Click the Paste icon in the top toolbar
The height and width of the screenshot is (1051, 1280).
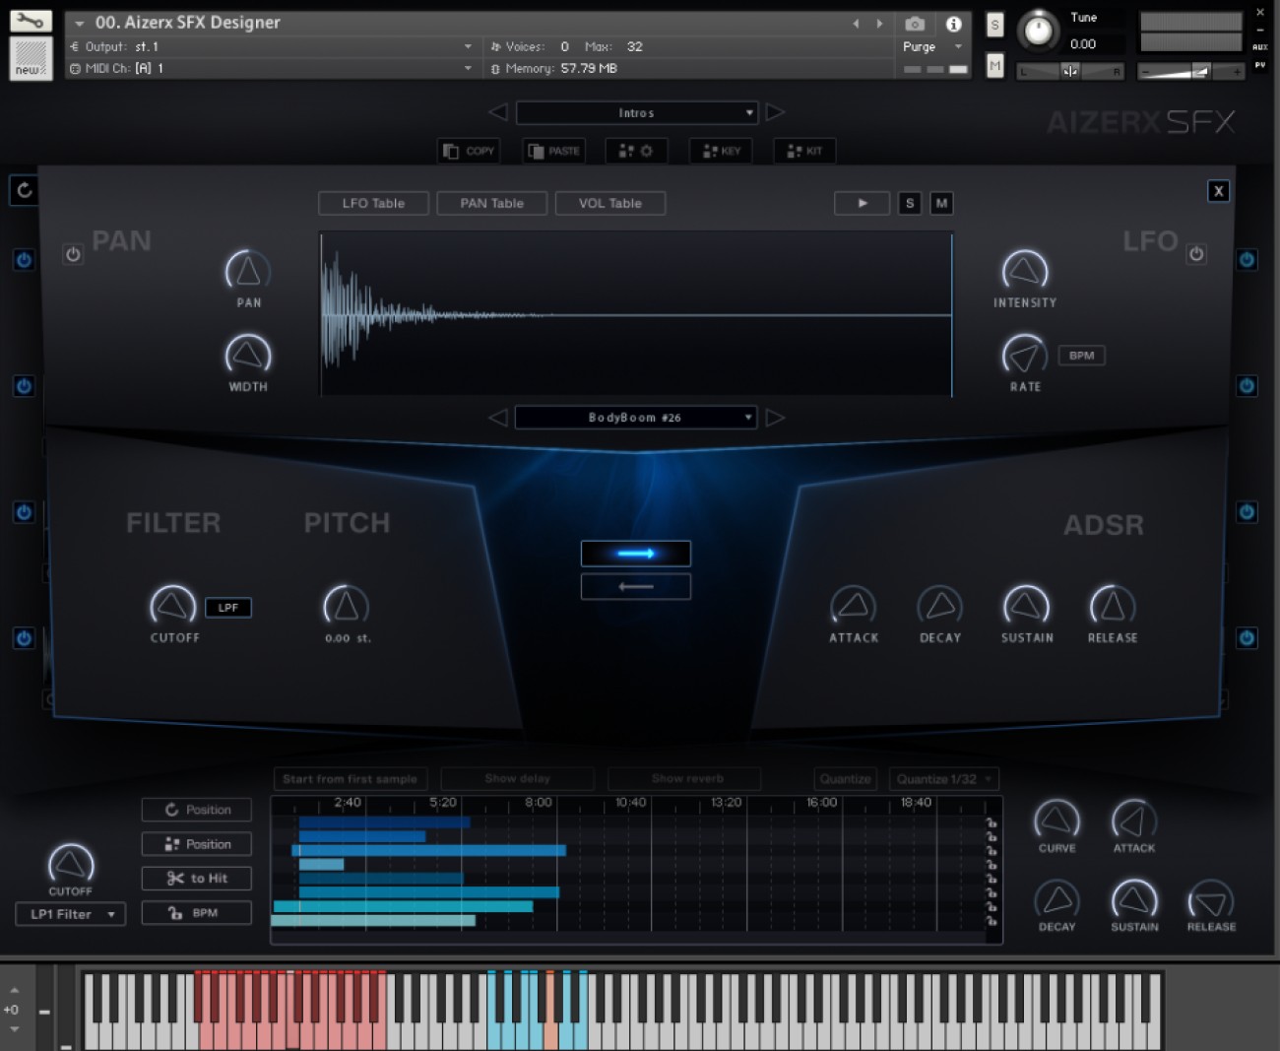tap(552, 151)
